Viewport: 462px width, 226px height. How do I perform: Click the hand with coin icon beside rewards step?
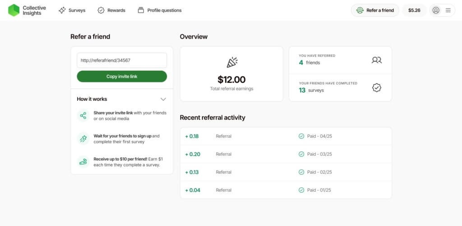point(83,162)
